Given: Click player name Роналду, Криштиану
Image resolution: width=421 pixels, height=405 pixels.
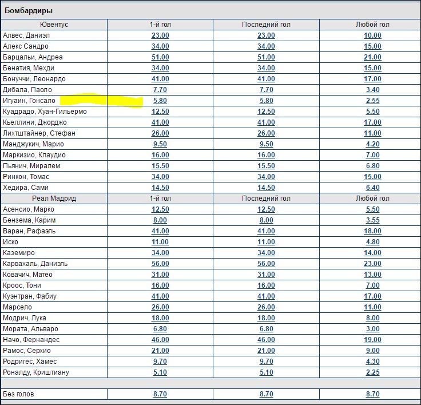Looking at the screenshot, I should click(36, 372).
